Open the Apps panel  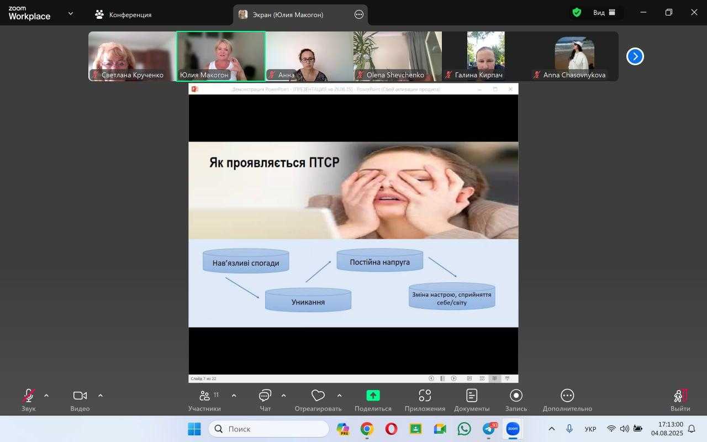424,396
